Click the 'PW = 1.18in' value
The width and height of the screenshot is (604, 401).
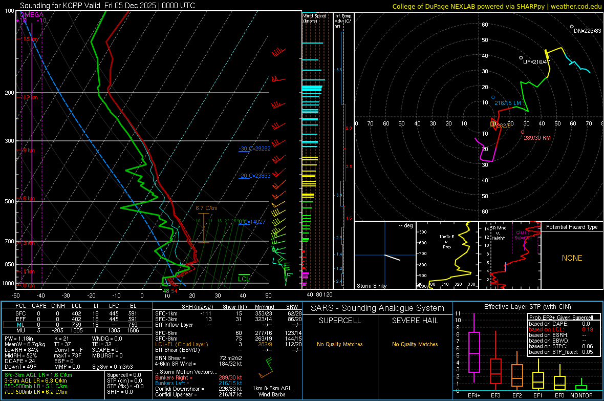click(19, 339)
